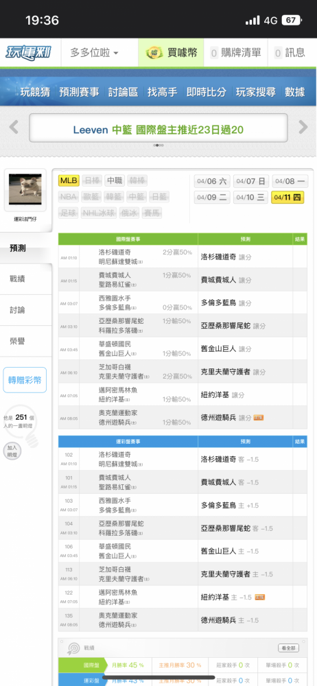
Task: Click the 轉贈彩幣 button
Action: 25,380
